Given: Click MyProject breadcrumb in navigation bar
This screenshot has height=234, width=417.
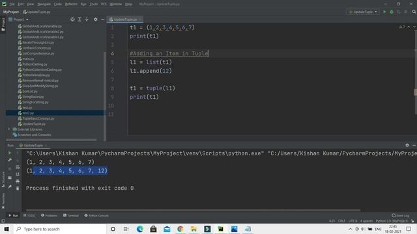Looking at the screenshot, I should [11, 12].
